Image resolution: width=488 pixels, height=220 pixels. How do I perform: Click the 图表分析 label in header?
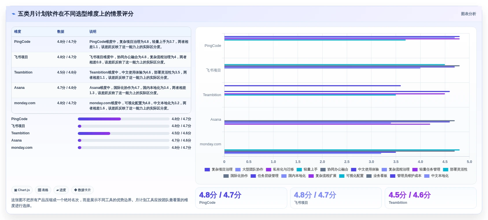point(468,14)
